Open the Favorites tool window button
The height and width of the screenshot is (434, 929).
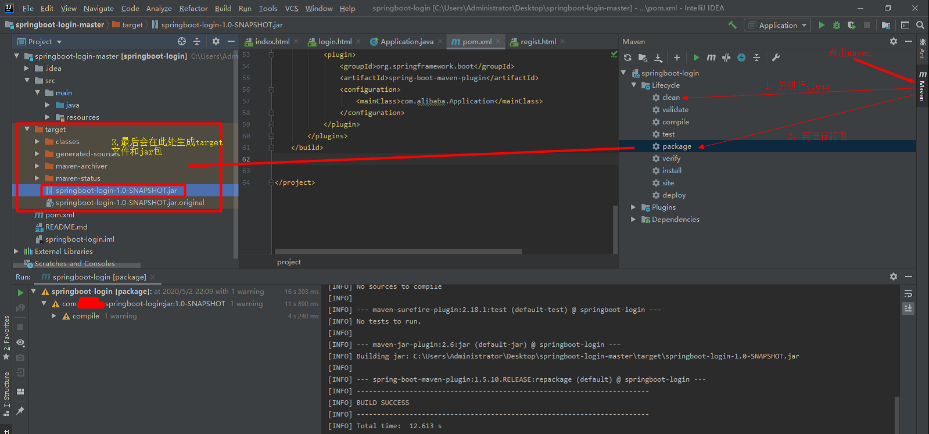6,338
